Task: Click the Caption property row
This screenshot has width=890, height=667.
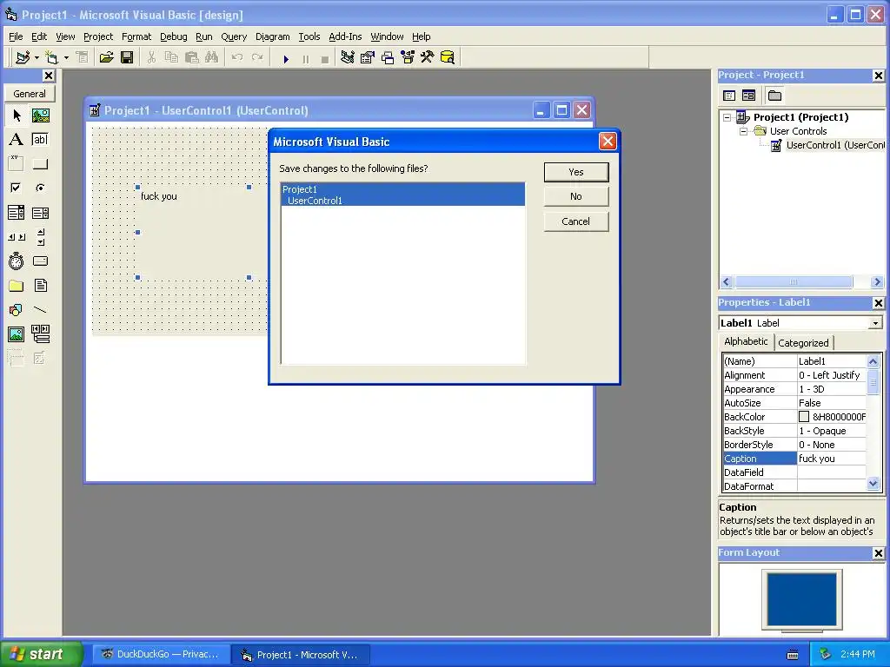Action: click(794, 459)
